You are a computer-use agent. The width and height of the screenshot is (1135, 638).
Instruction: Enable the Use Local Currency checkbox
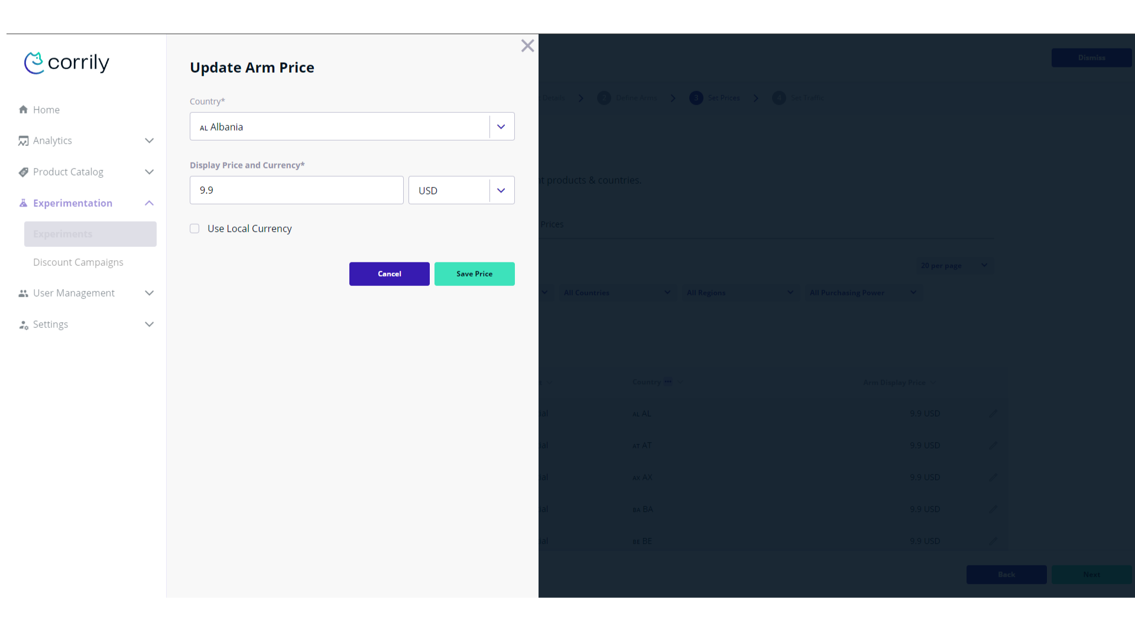(194, 229)
